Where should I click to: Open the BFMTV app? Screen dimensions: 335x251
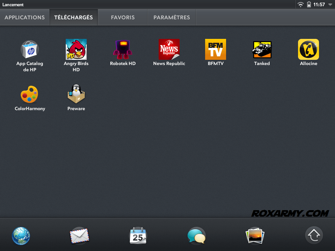(x=216, y=50)
